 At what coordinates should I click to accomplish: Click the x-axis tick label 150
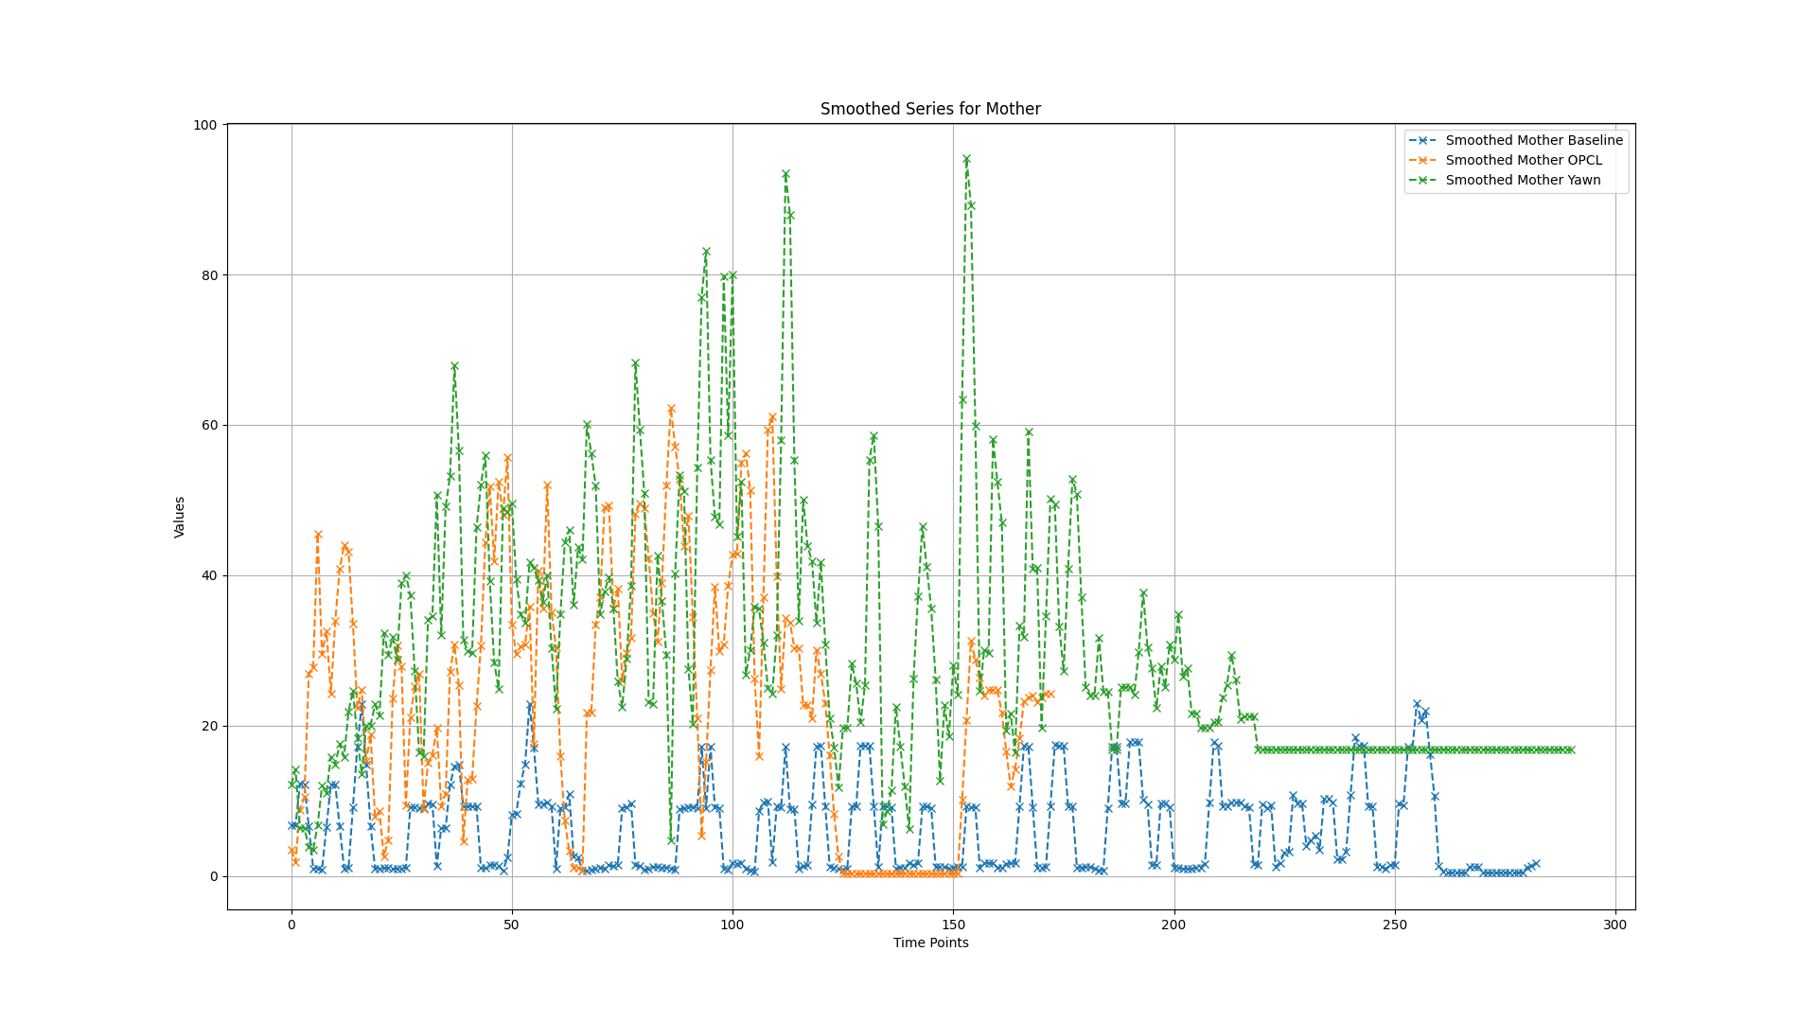click(953, 925)
